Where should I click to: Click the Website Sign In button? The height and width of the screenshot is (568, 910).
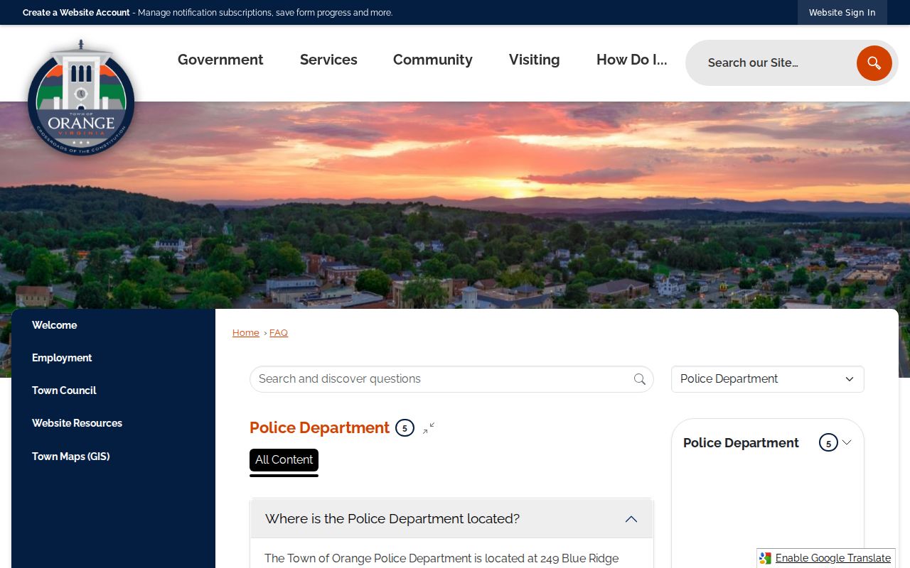[x=842, y=13]
